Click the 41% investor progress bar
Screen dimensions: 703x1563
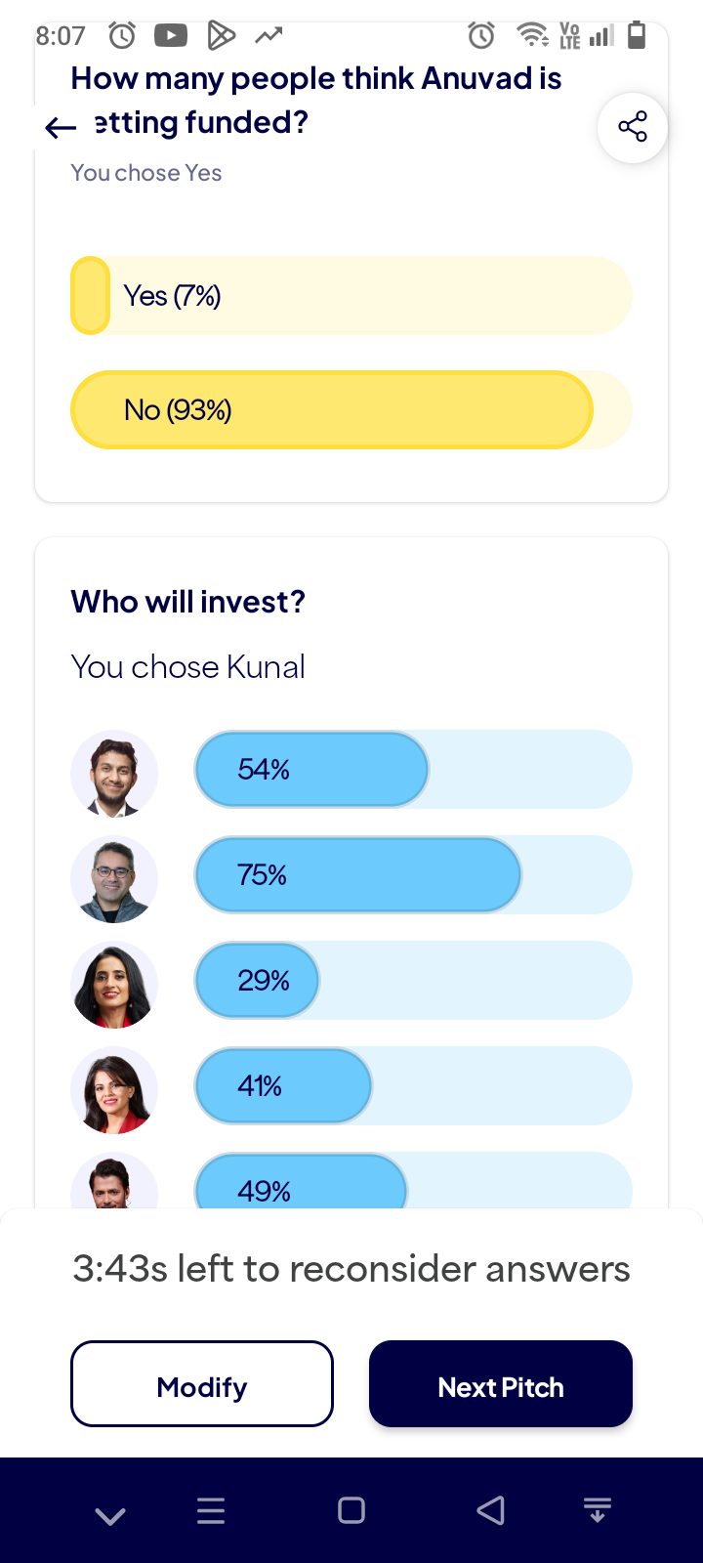pos(413,1086)
